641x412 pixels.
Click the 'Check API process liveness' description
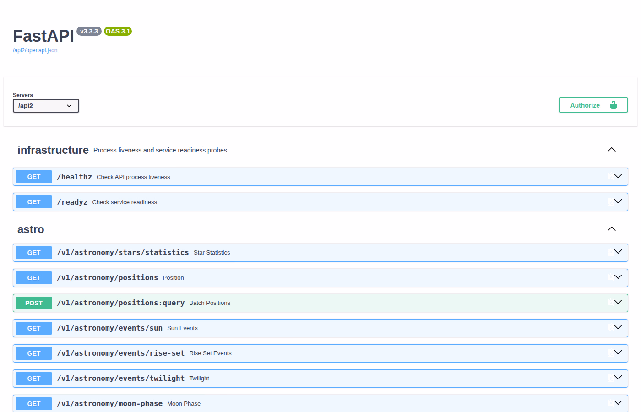[133, 177]
